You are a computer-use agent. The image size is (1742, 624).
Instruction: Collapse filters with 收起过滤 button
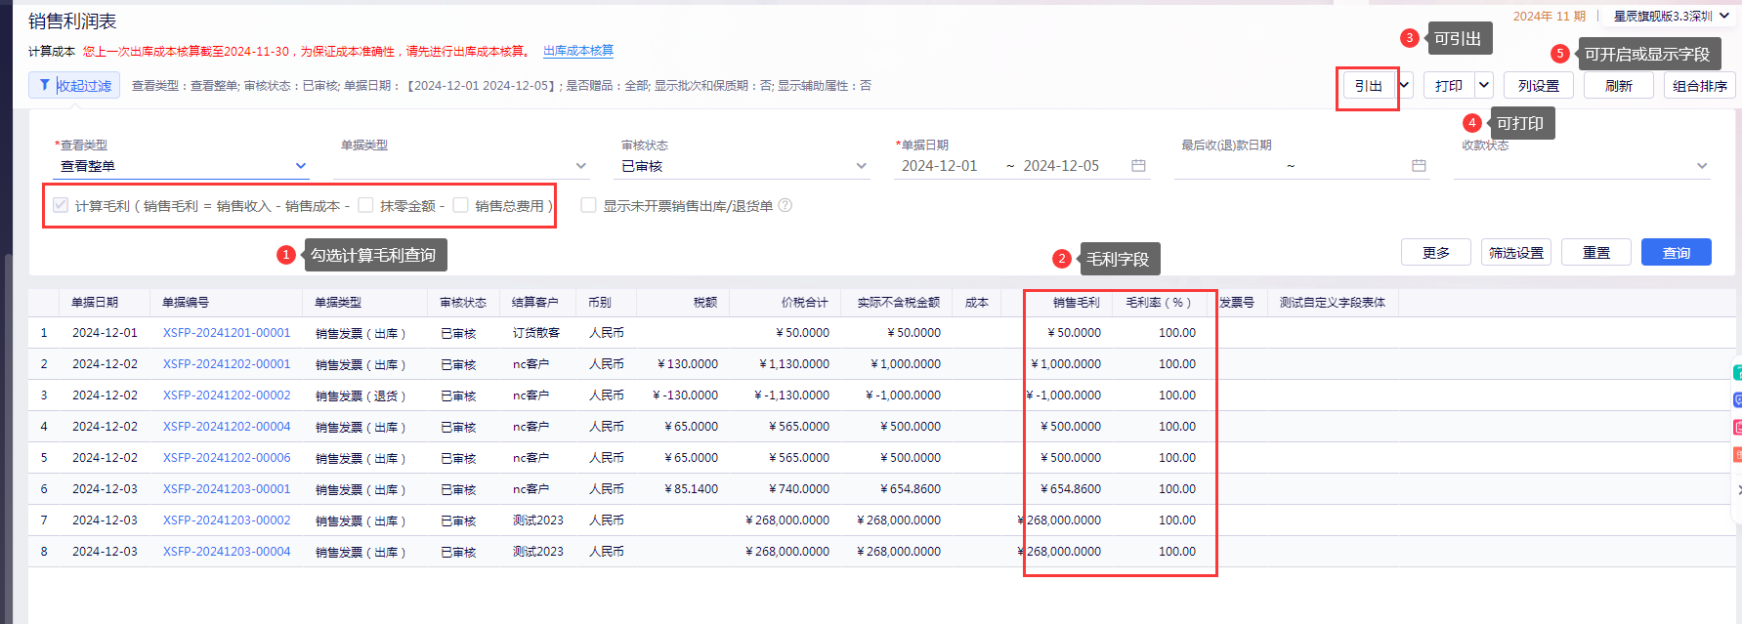[x=74, y=85]
